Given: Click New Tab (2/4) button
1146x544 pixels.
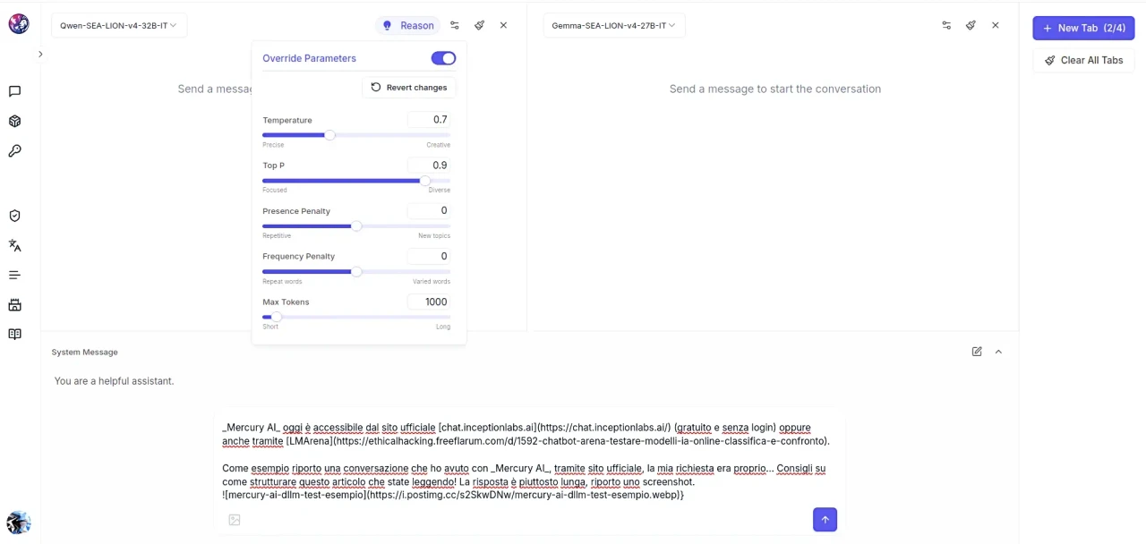Looking at the screenshot, I should 1083,28.
